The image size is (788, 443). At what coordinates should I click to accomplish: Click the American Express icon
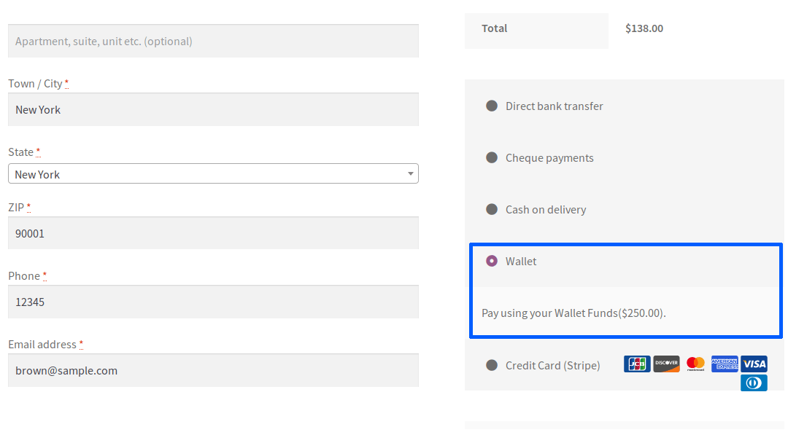(725, 364)
